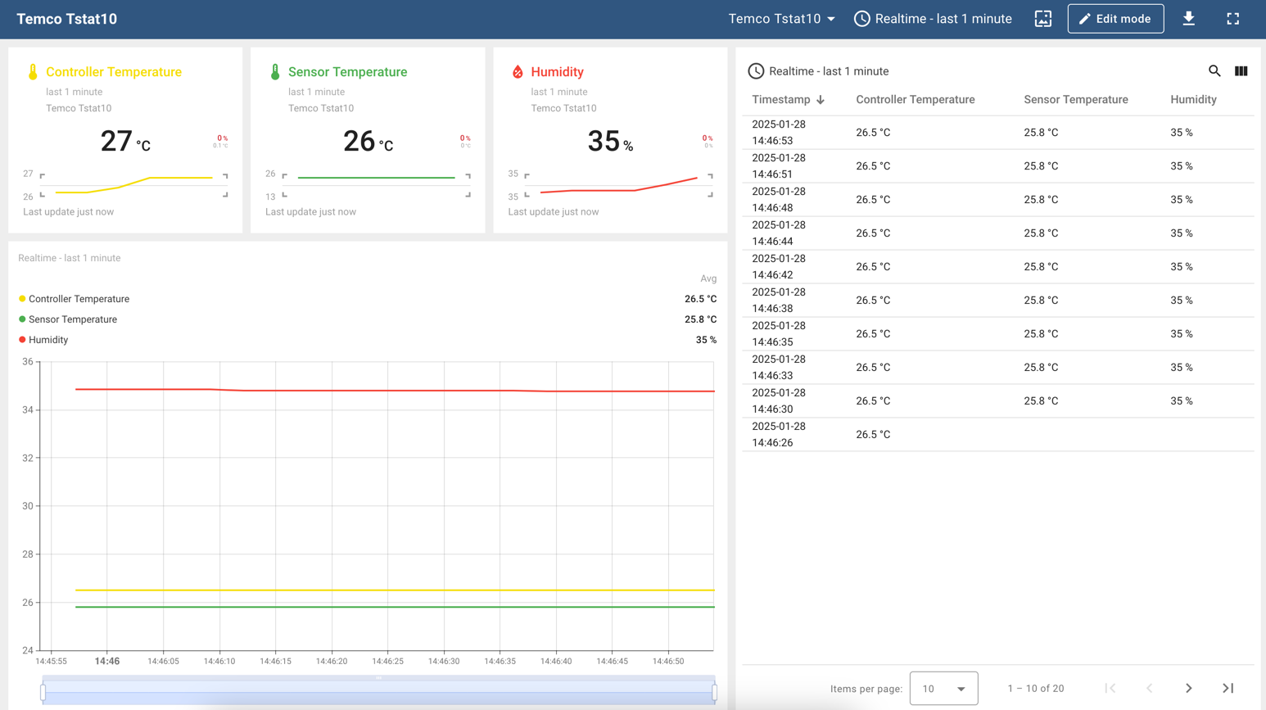Click the download/export dashboard icon

point(1188,19)
